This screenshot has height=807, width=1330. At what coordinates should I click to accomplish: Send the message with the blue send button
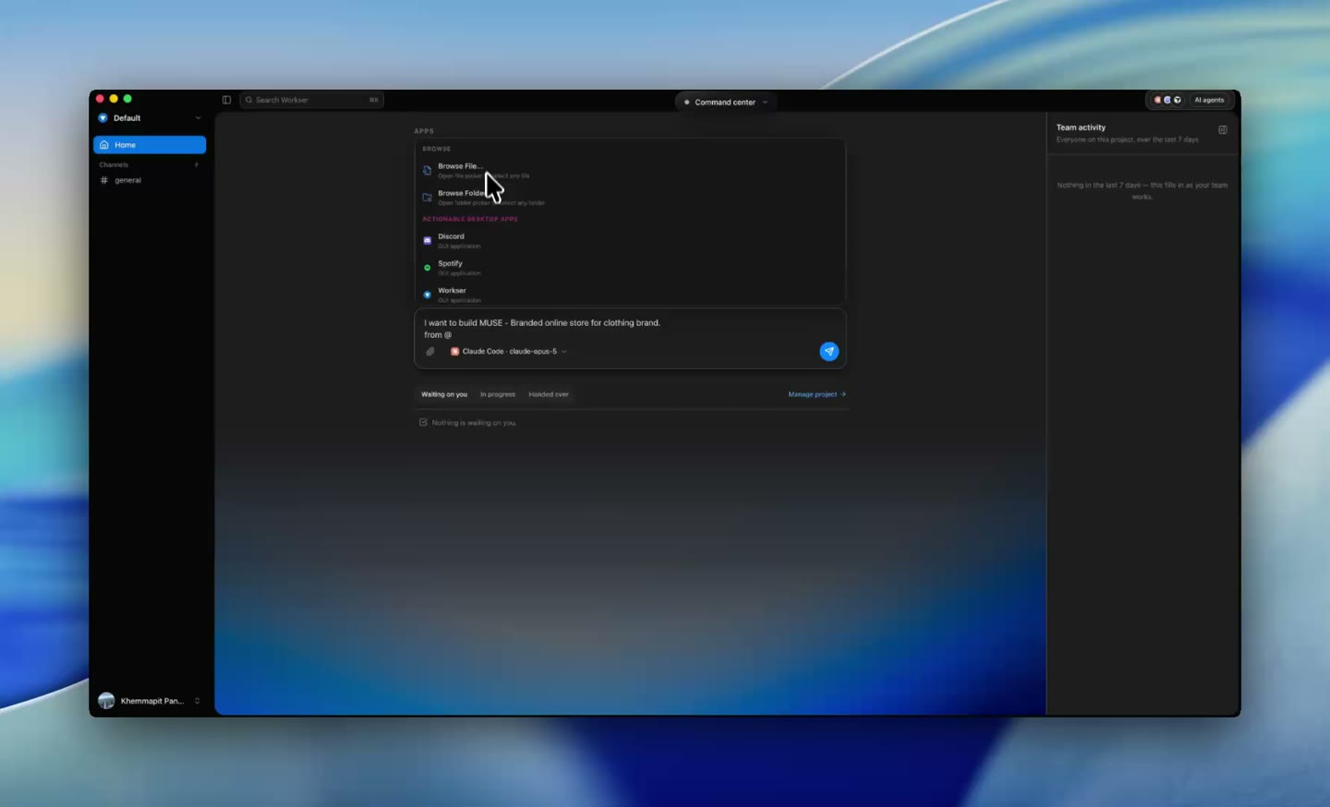828,351
